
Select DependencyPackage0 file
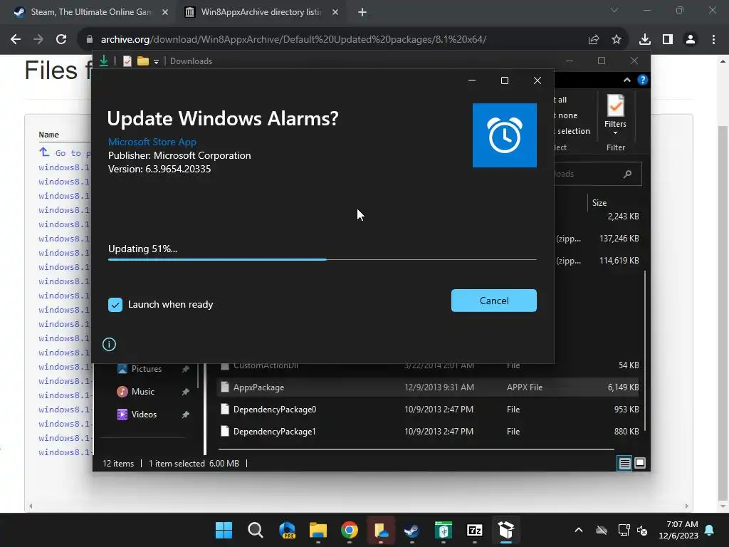tap(274, 410)
